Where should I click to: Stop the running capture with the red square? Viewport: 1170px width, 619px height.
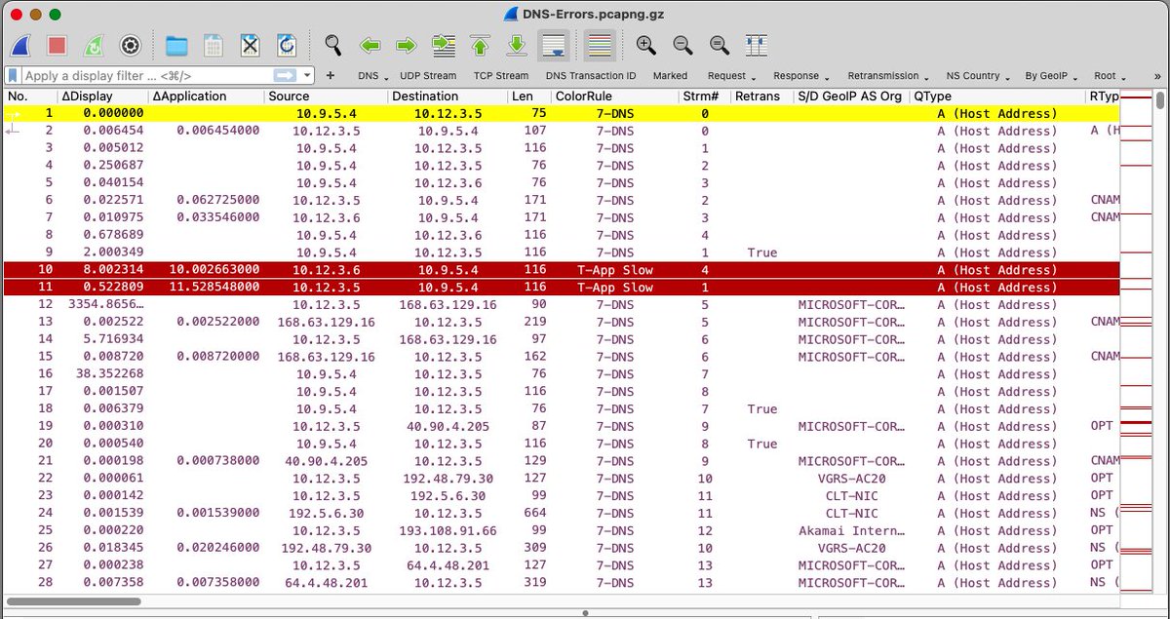[57, 45]
